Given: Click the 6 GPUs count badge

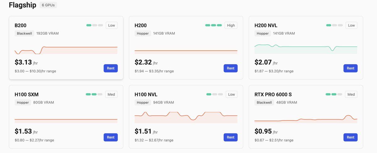Looking at the screenshot, I should click(48, 5).
